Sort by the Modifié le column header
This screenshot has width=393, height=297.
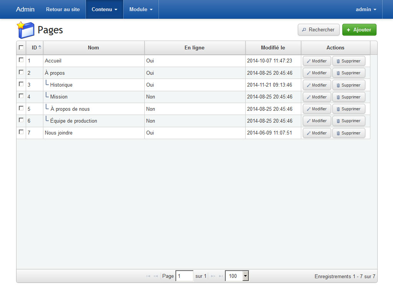(273, 48)
